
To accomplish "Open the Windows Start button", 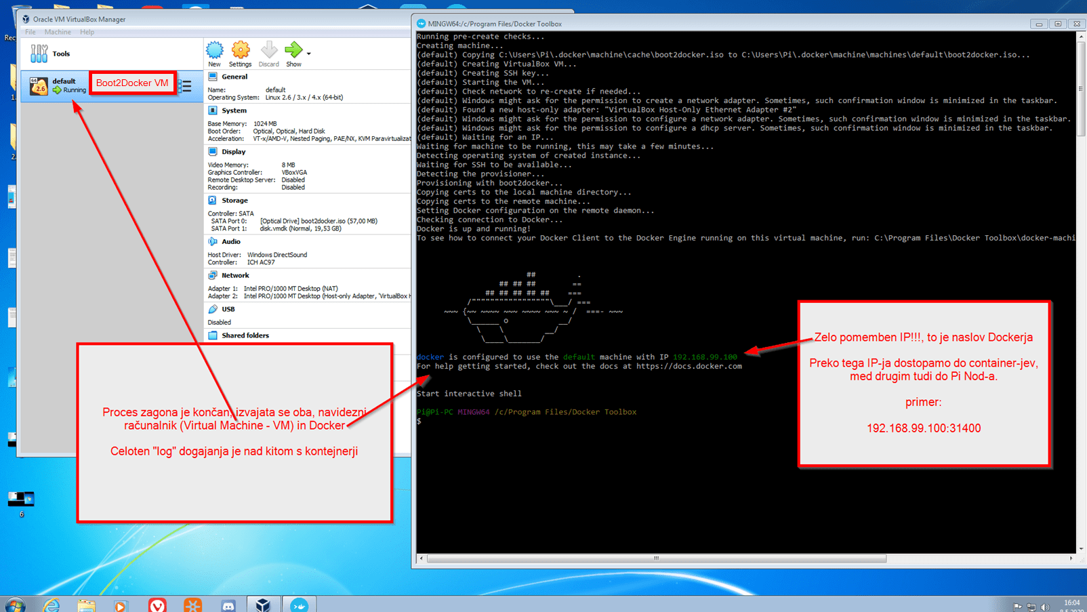I will point(14,605).
